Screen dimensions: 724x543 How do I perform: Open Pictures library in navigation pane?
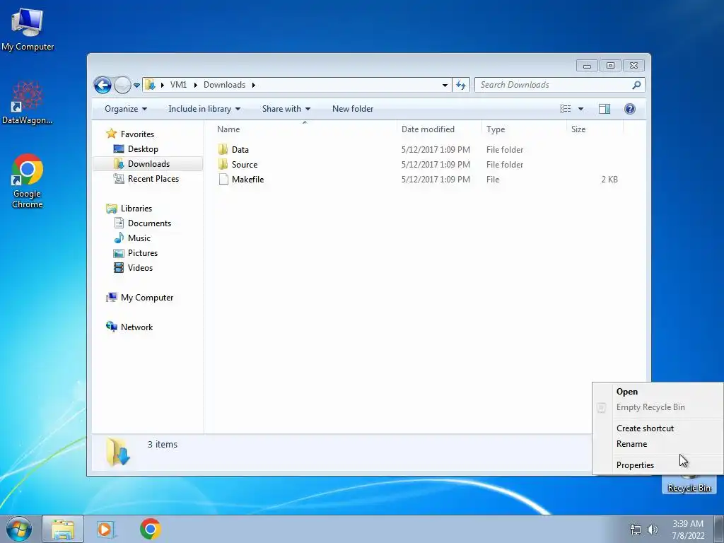point(143,253)
